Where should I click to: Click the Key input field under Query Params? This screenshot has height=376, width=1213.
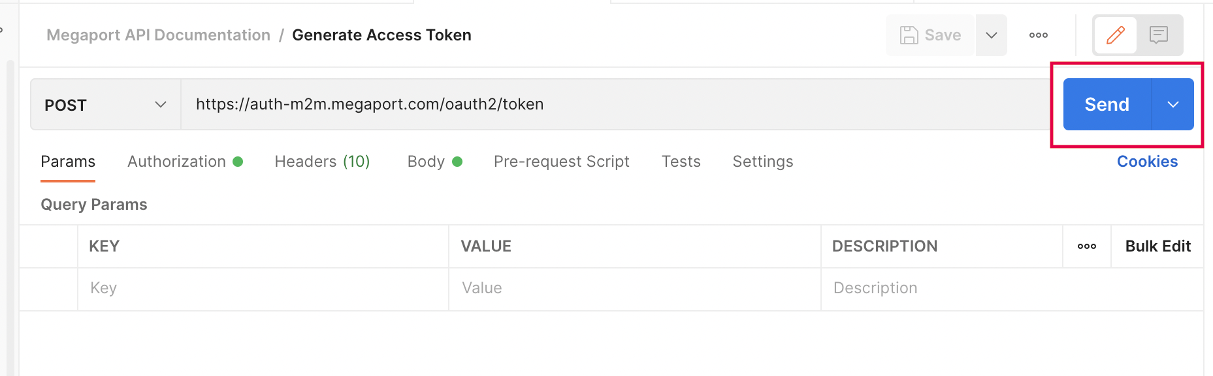(196, 288)
